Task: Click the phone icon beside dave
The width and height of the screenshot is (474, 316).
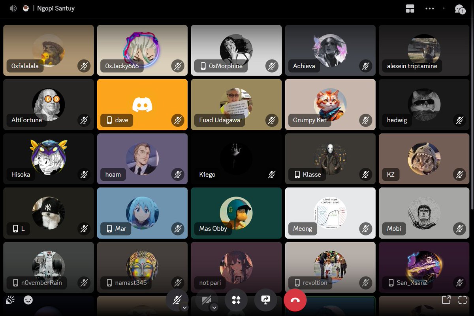Action: (109, 120)
